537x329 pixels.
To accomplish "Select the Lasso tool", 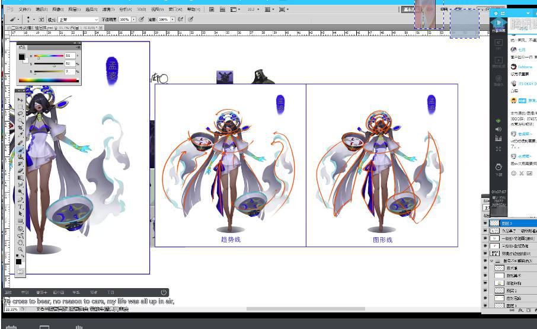I will pyautogui.click(x=20, y=114).
